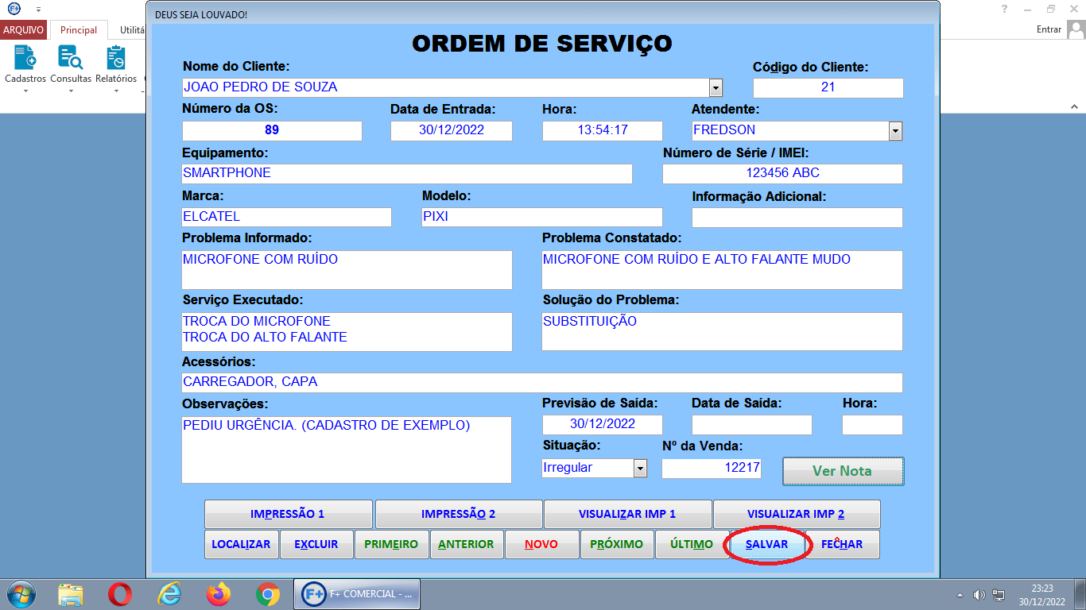Launch Firefox from taskbar
Screen dimensions: 1086x610
tap(218, 594)
